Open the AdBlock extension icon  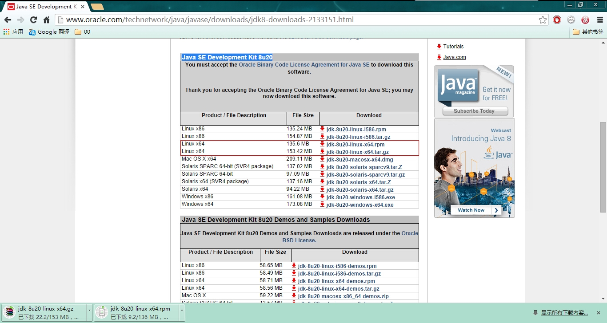[557, 20]
